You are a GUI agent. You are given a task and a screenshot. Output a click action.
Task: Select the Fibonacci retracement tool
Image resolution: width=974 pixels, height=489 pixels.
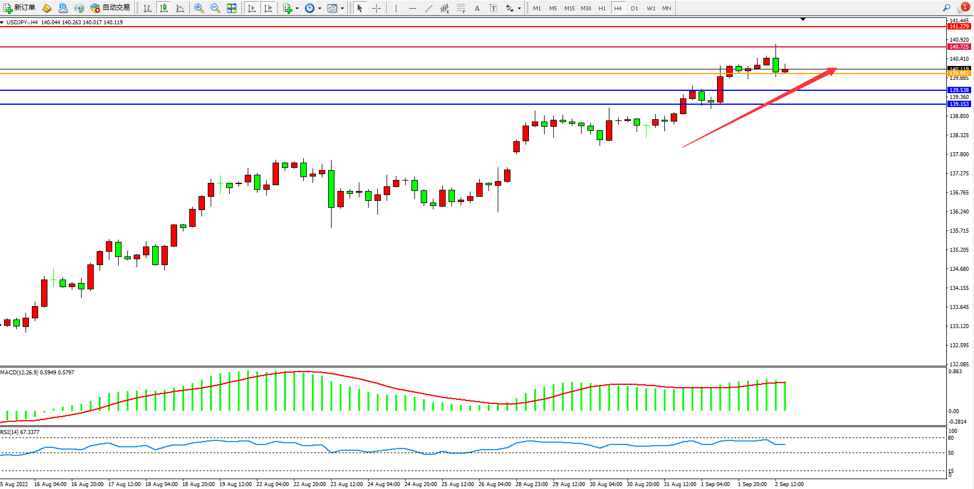[461, 8]
